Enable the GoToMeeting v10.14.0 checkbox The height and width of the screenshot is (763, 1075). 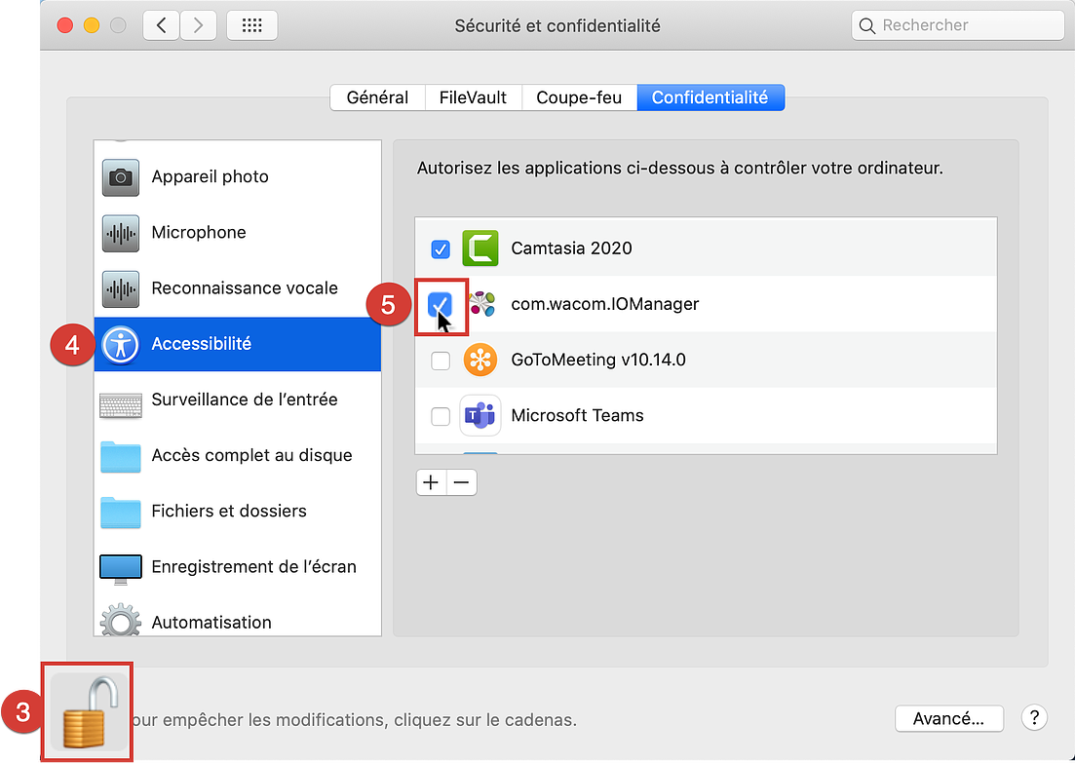click(x=441, y=360)
